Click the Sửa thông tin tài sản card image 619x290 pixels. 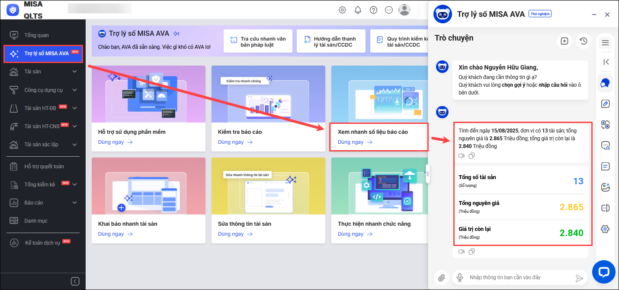268,186
